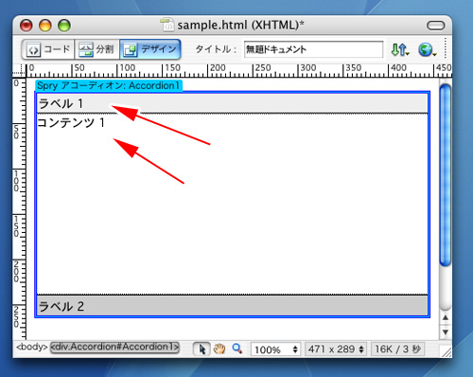Choose the Zoom magnifier tool
This screenshot has height=377, width=473.
(x=237, y=349)
